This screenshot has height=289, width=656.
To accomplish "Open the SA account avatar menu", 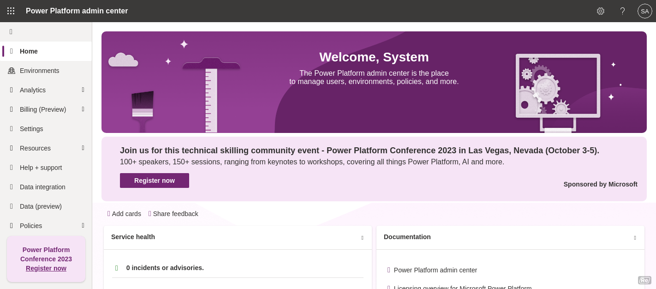I will [x=644, y=11].
